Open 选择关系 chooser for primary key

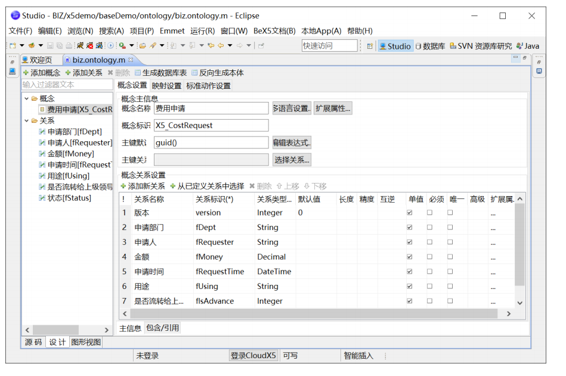(292, 159)
